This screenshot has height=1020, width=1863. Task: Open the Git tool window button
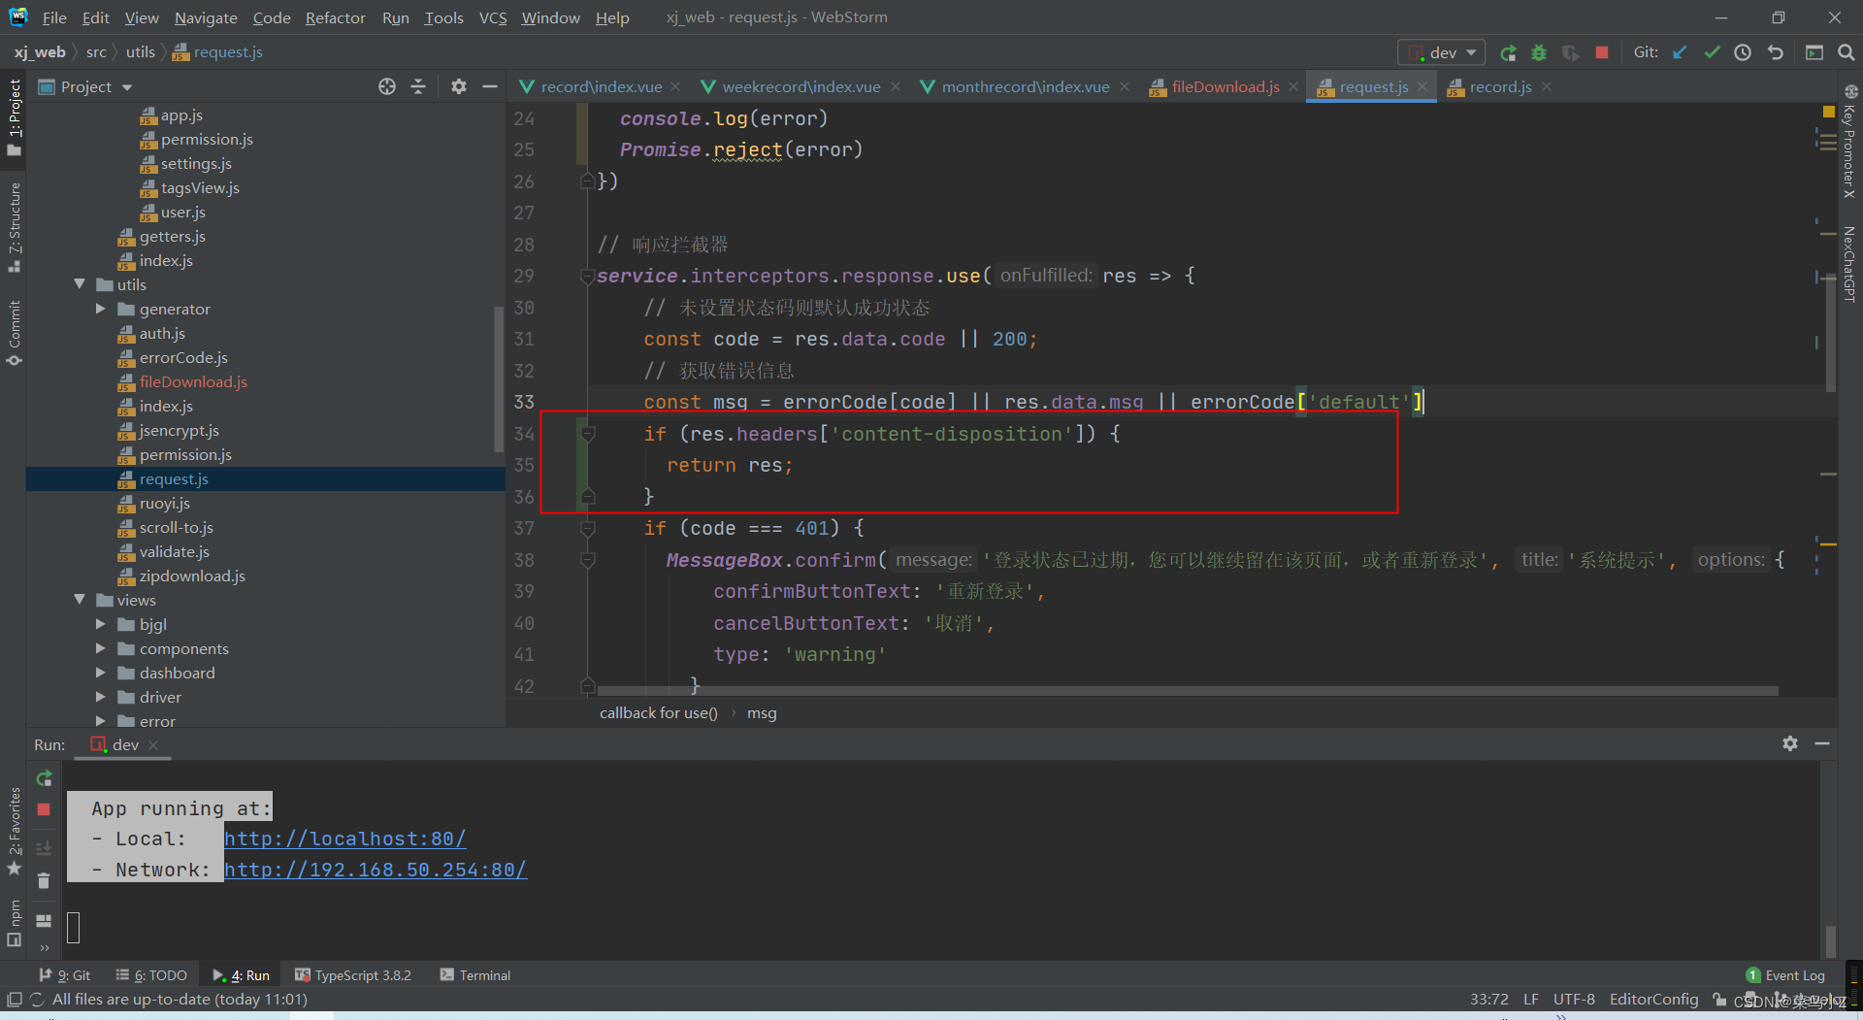[65, 975]
